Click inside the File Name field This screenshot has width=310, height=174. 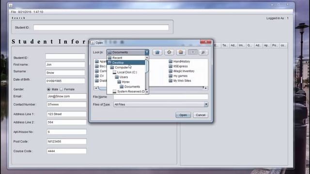(x=161, y=97)
